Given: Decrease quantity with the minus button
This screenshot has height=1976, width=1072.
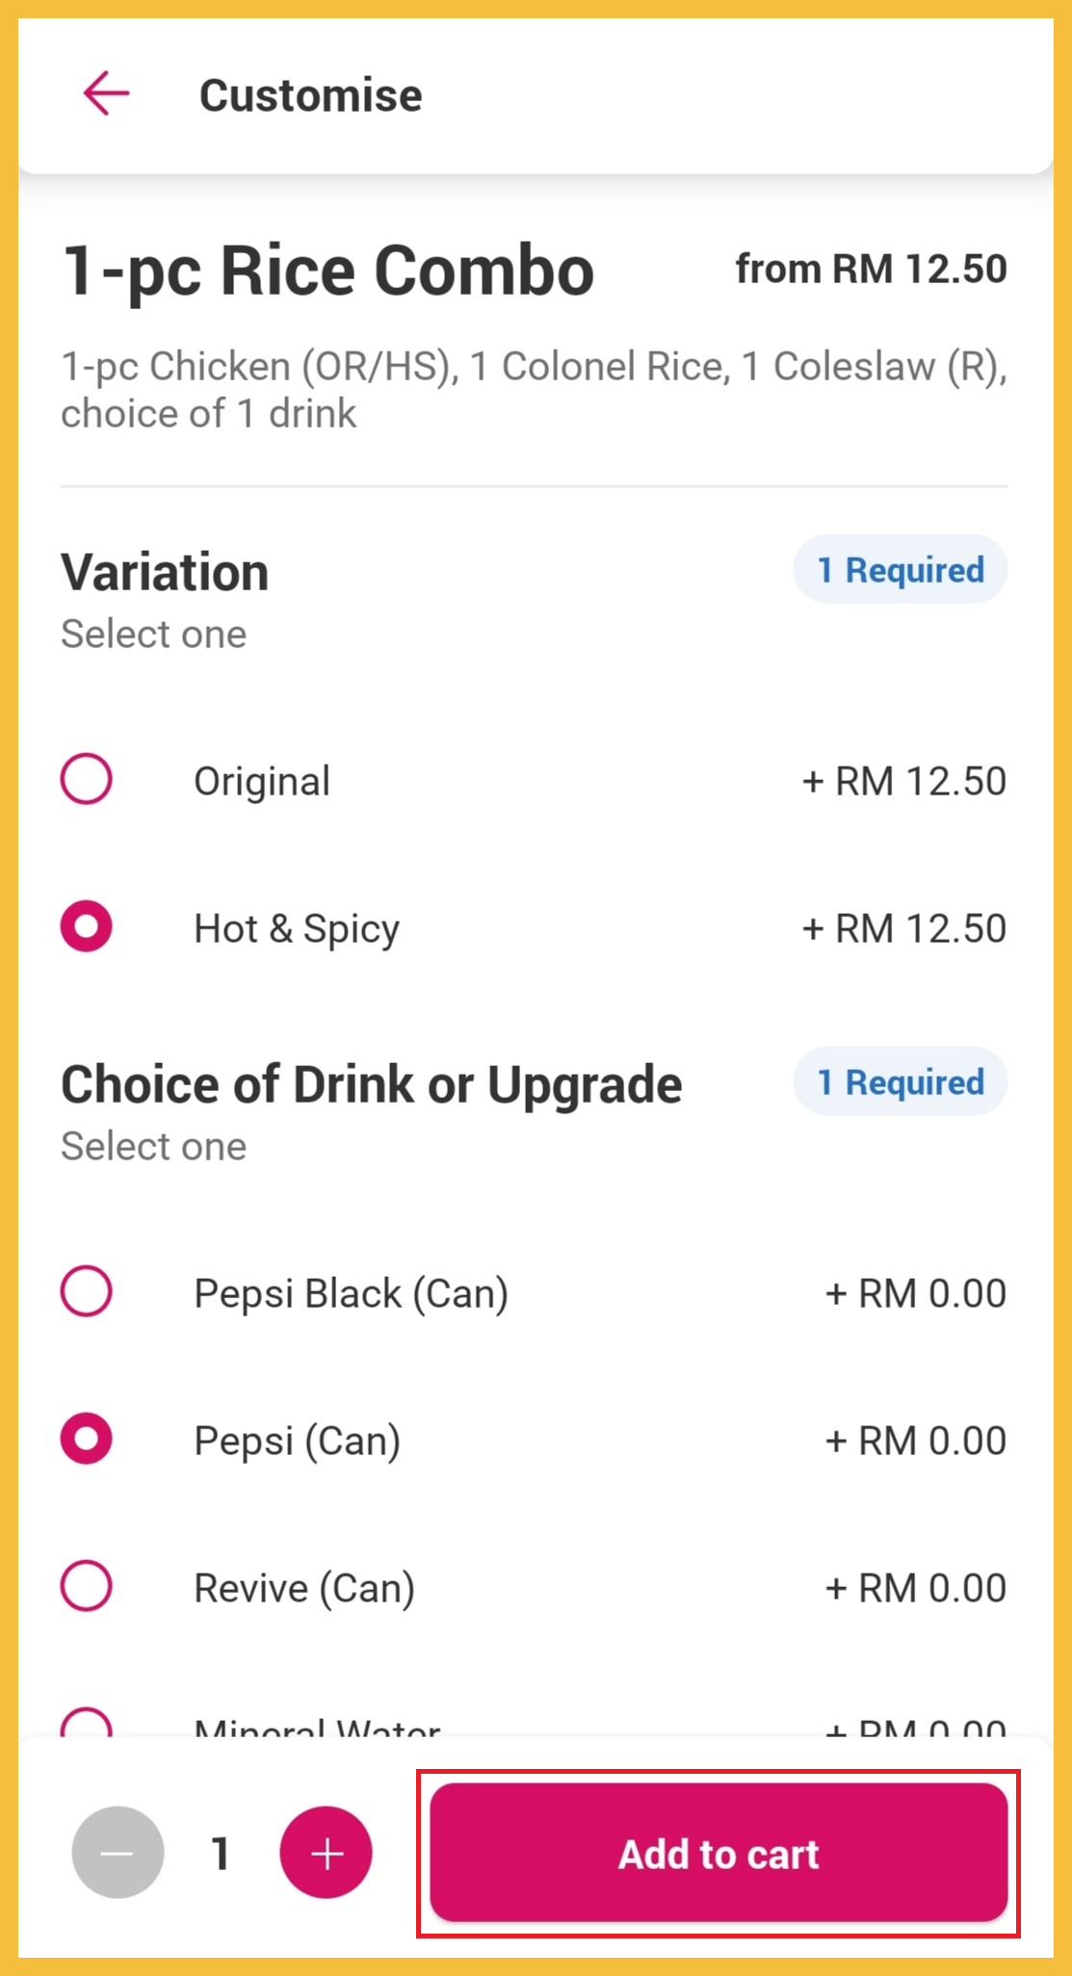Looking at the screenshot, I should click(x=118, y=1853).
